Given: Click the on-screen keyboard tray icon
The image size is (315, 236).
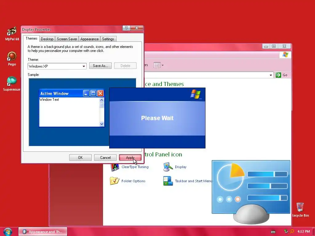Looking at the screenshot, I should pos(273,232).
